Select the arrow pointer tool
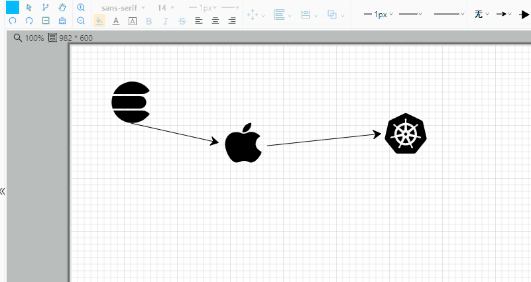 [x=29, y=7]
